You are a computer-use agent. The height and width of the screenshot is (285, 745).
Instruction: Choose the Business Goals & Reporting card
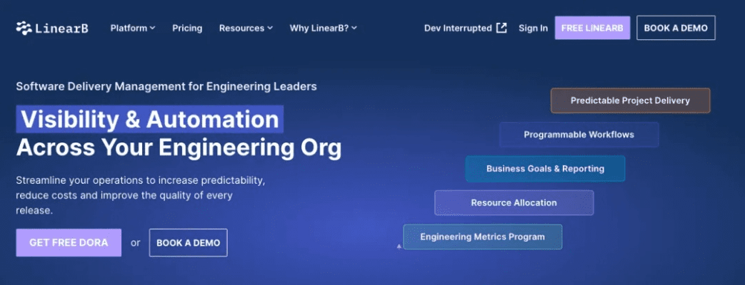coord(545,169)
